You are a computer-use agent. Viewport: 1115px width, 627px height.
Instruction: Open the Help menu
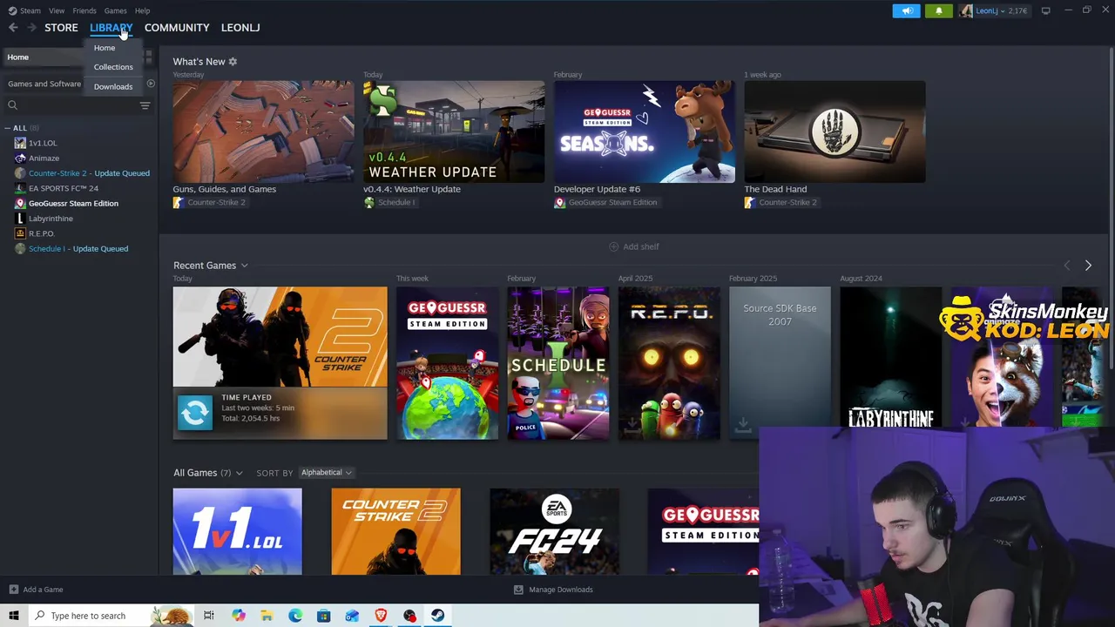[142, 10]
